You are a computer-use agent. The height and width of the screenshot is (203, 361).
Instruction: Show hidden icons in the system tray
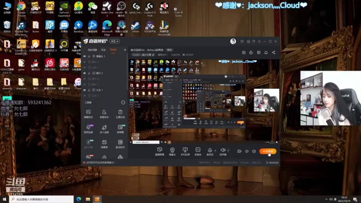click(x=326, y=199)
